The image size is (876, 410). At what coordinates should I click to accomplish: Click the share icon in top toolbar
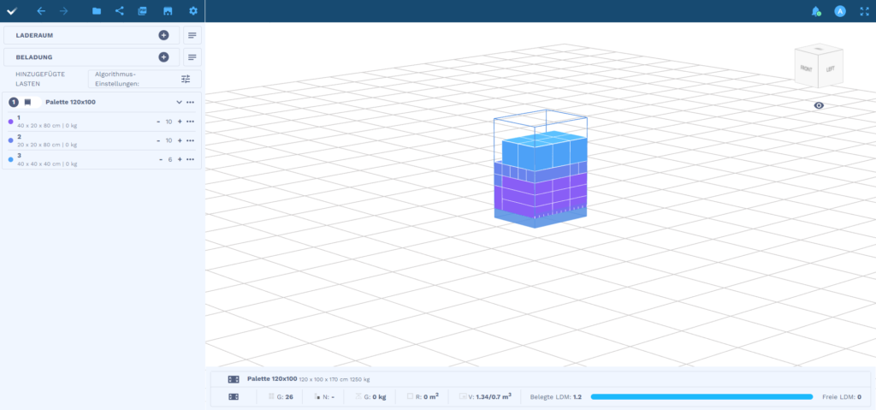coord(119,11)
